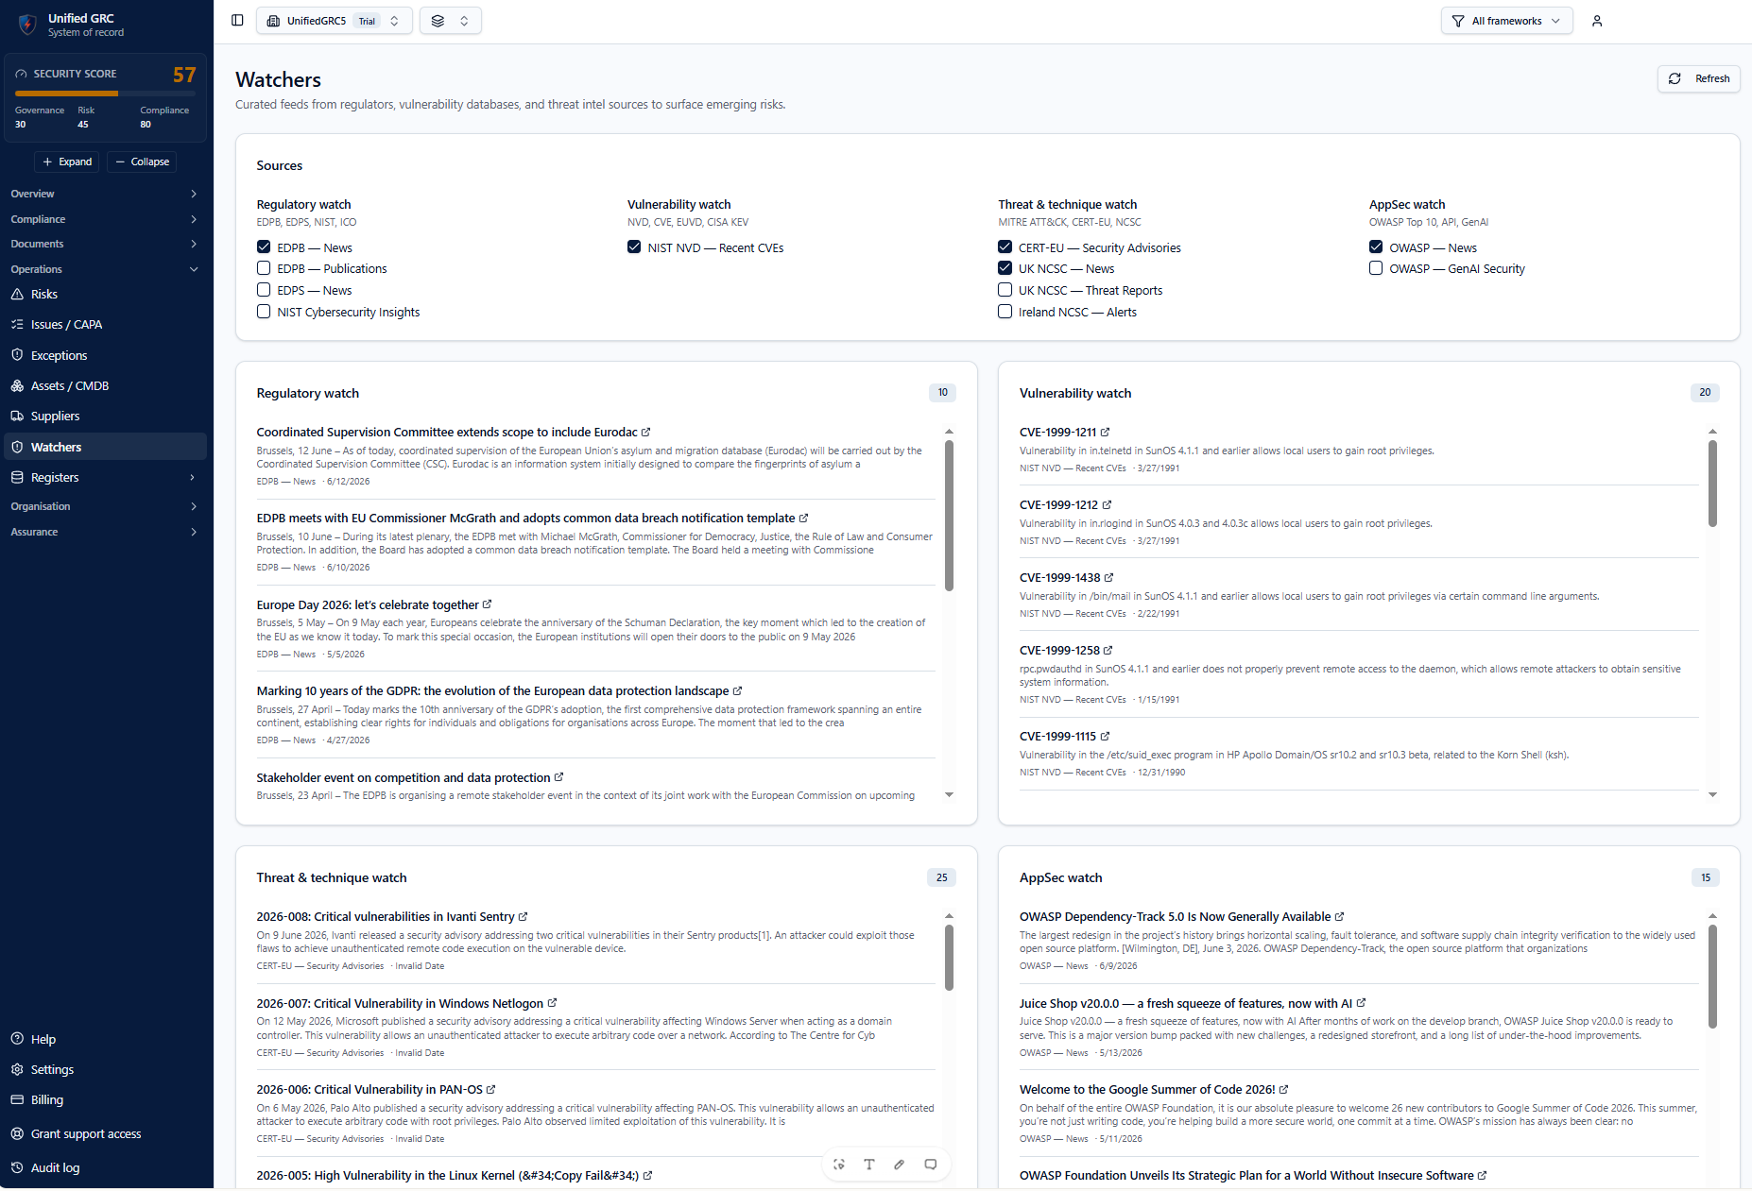
Task: Click the AppSec watch list scrollbar
Action: coord(1712,977)
